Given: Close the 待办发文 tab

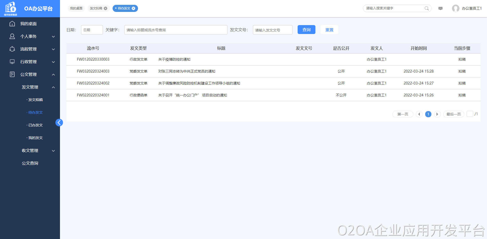Looking at the screenshot, I should [x=133, y=8].
